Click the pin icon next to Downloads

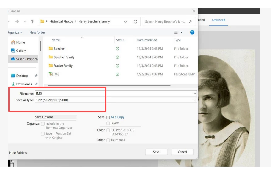tap(36, 84)
